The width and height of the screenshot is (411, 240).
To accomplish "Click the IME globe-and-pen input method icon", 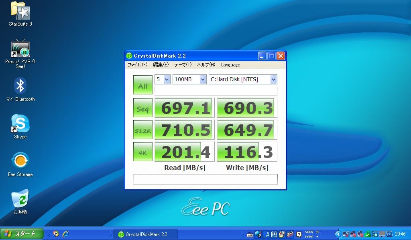I will [258, 234].
